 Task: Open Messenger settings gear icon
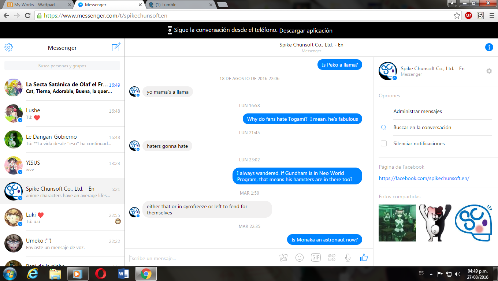coord(9,48)
